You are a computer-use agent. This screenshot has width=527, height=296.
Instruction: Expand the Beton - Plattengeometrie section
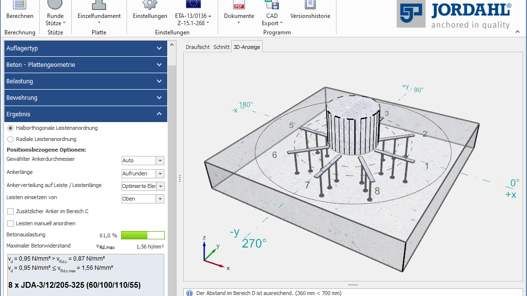click(x=86, y=65)
